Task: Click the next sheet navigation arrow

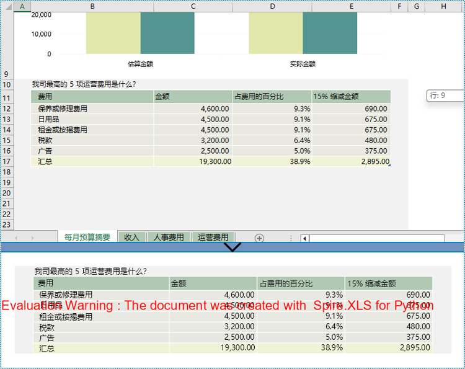Action: [x=33, y=238]
